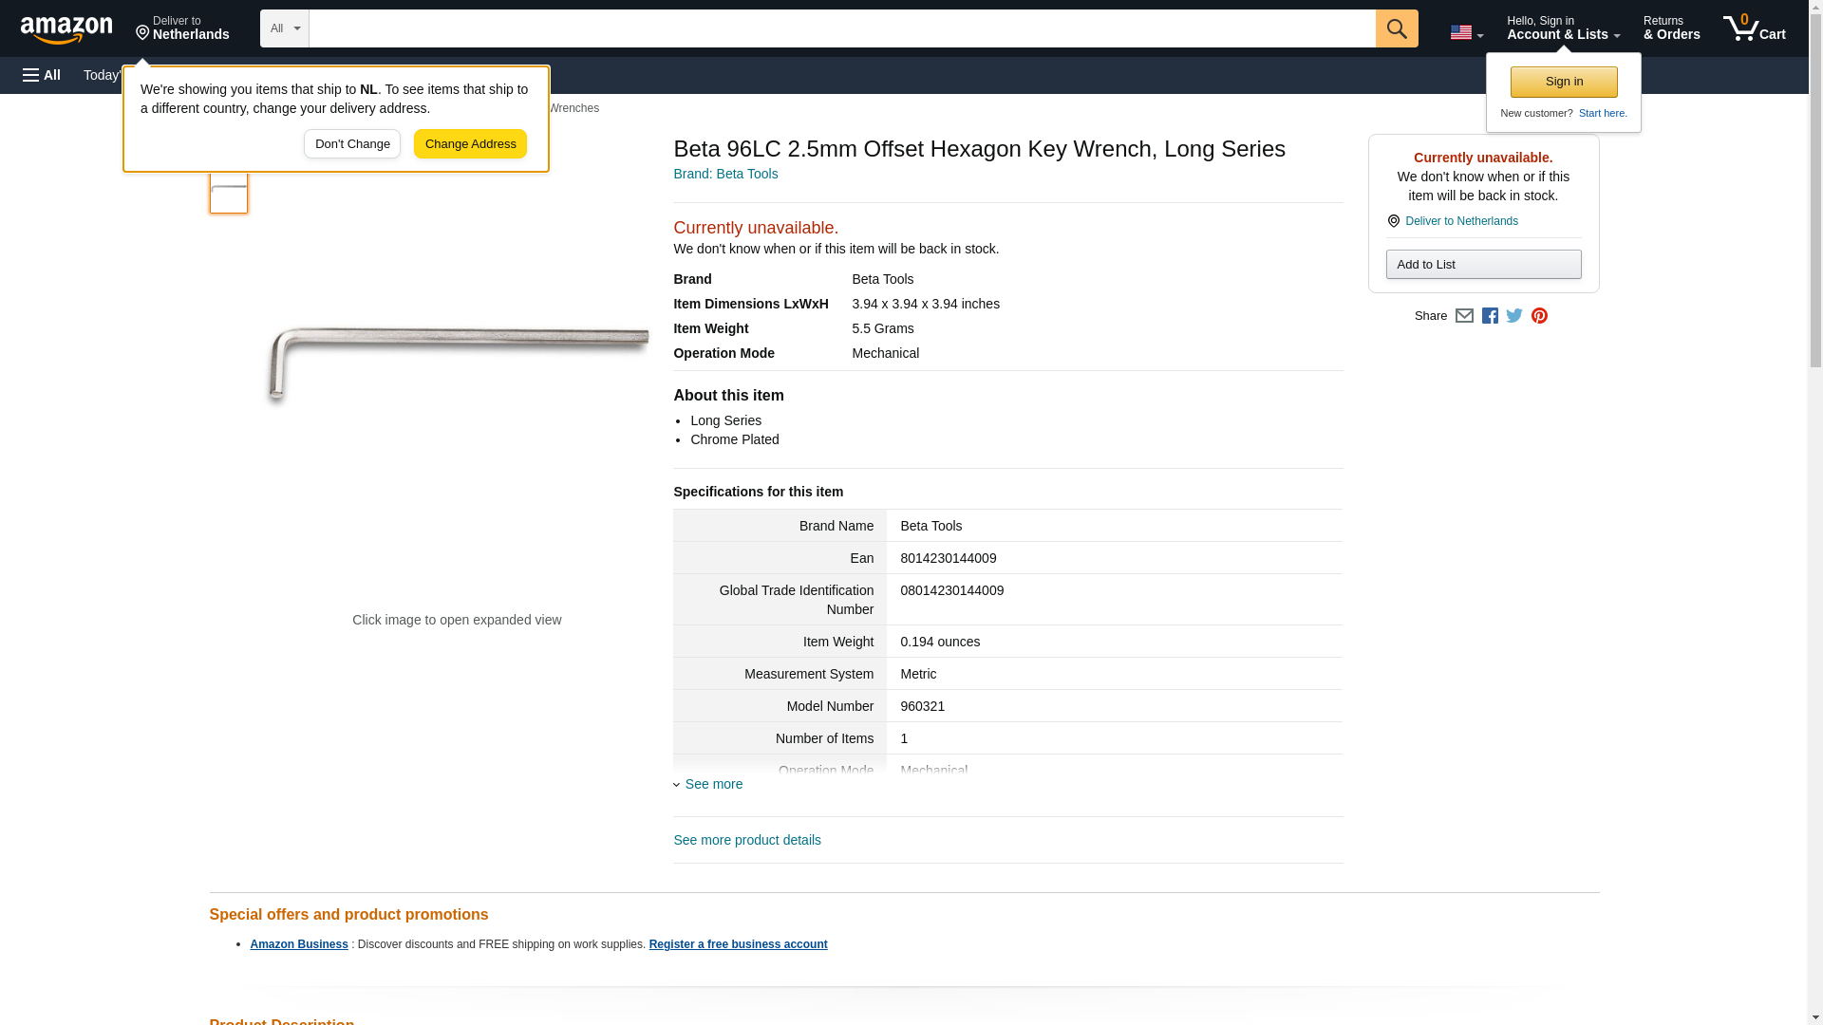1823x1025 pixels.
Task: Open the All search category dropdown
Action: tap(284, 28)
